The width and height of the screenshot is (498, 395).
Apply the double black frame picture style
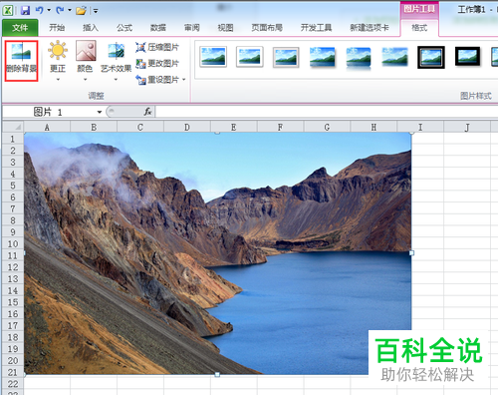(x=431, y=57)
